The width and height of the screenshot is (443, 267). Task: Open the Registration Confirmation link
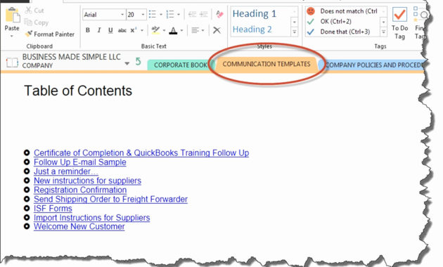[80, 190]
